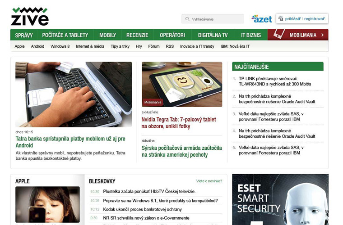
Task: Open the Správy navigation tab
Action: 24,35
